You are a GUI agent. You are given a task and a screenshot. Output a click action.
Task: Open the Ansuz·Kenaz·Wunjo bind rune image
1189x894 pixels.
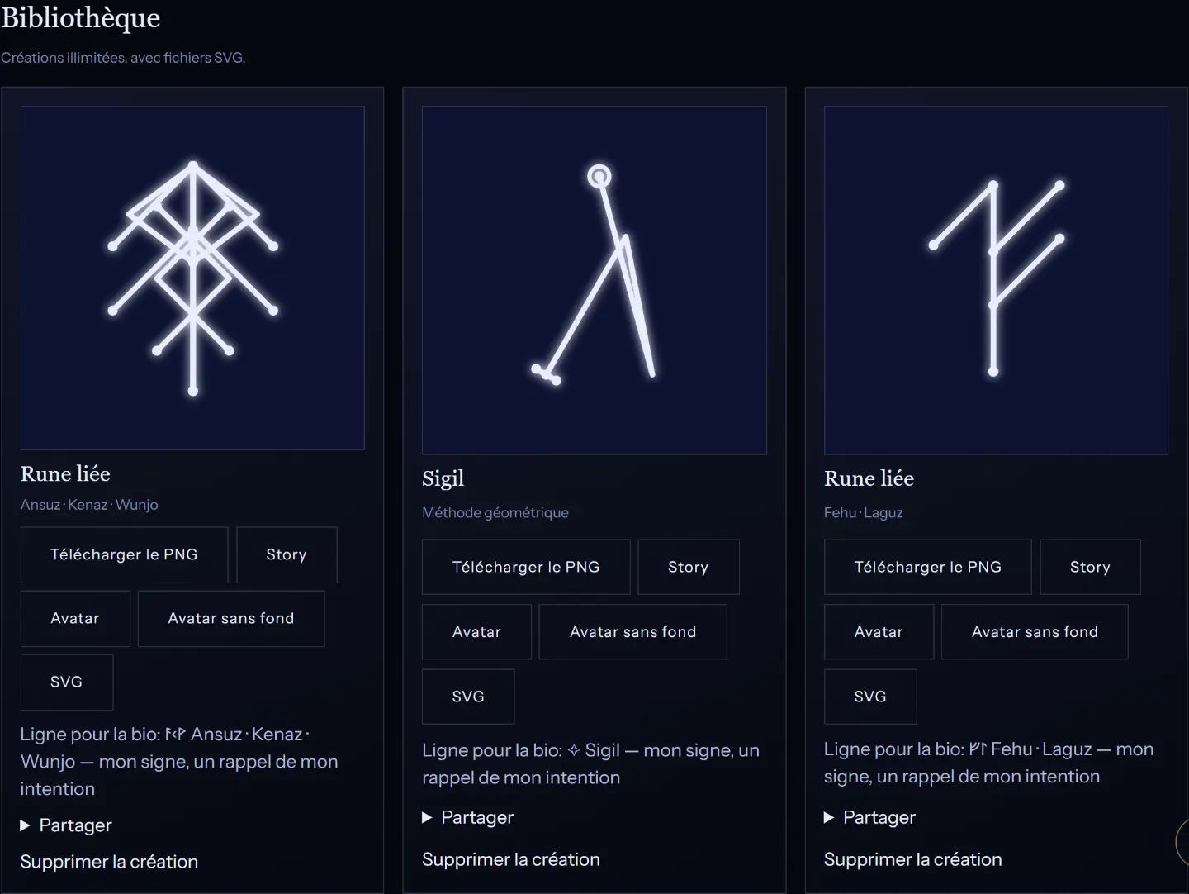coord(192,278)
